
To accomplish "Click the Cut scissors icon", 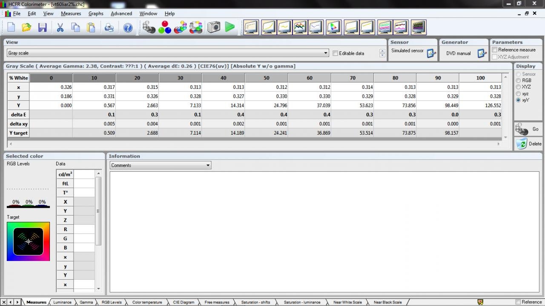I will click(60, 28).
